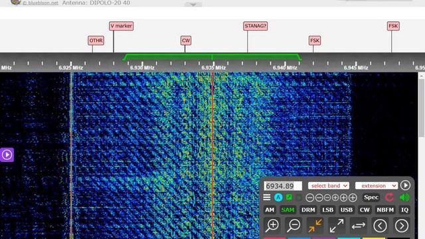The height and width of the screenshot is (239, 425).
Task: Step frequency down by the medium minus button
Action: [319, 198]
